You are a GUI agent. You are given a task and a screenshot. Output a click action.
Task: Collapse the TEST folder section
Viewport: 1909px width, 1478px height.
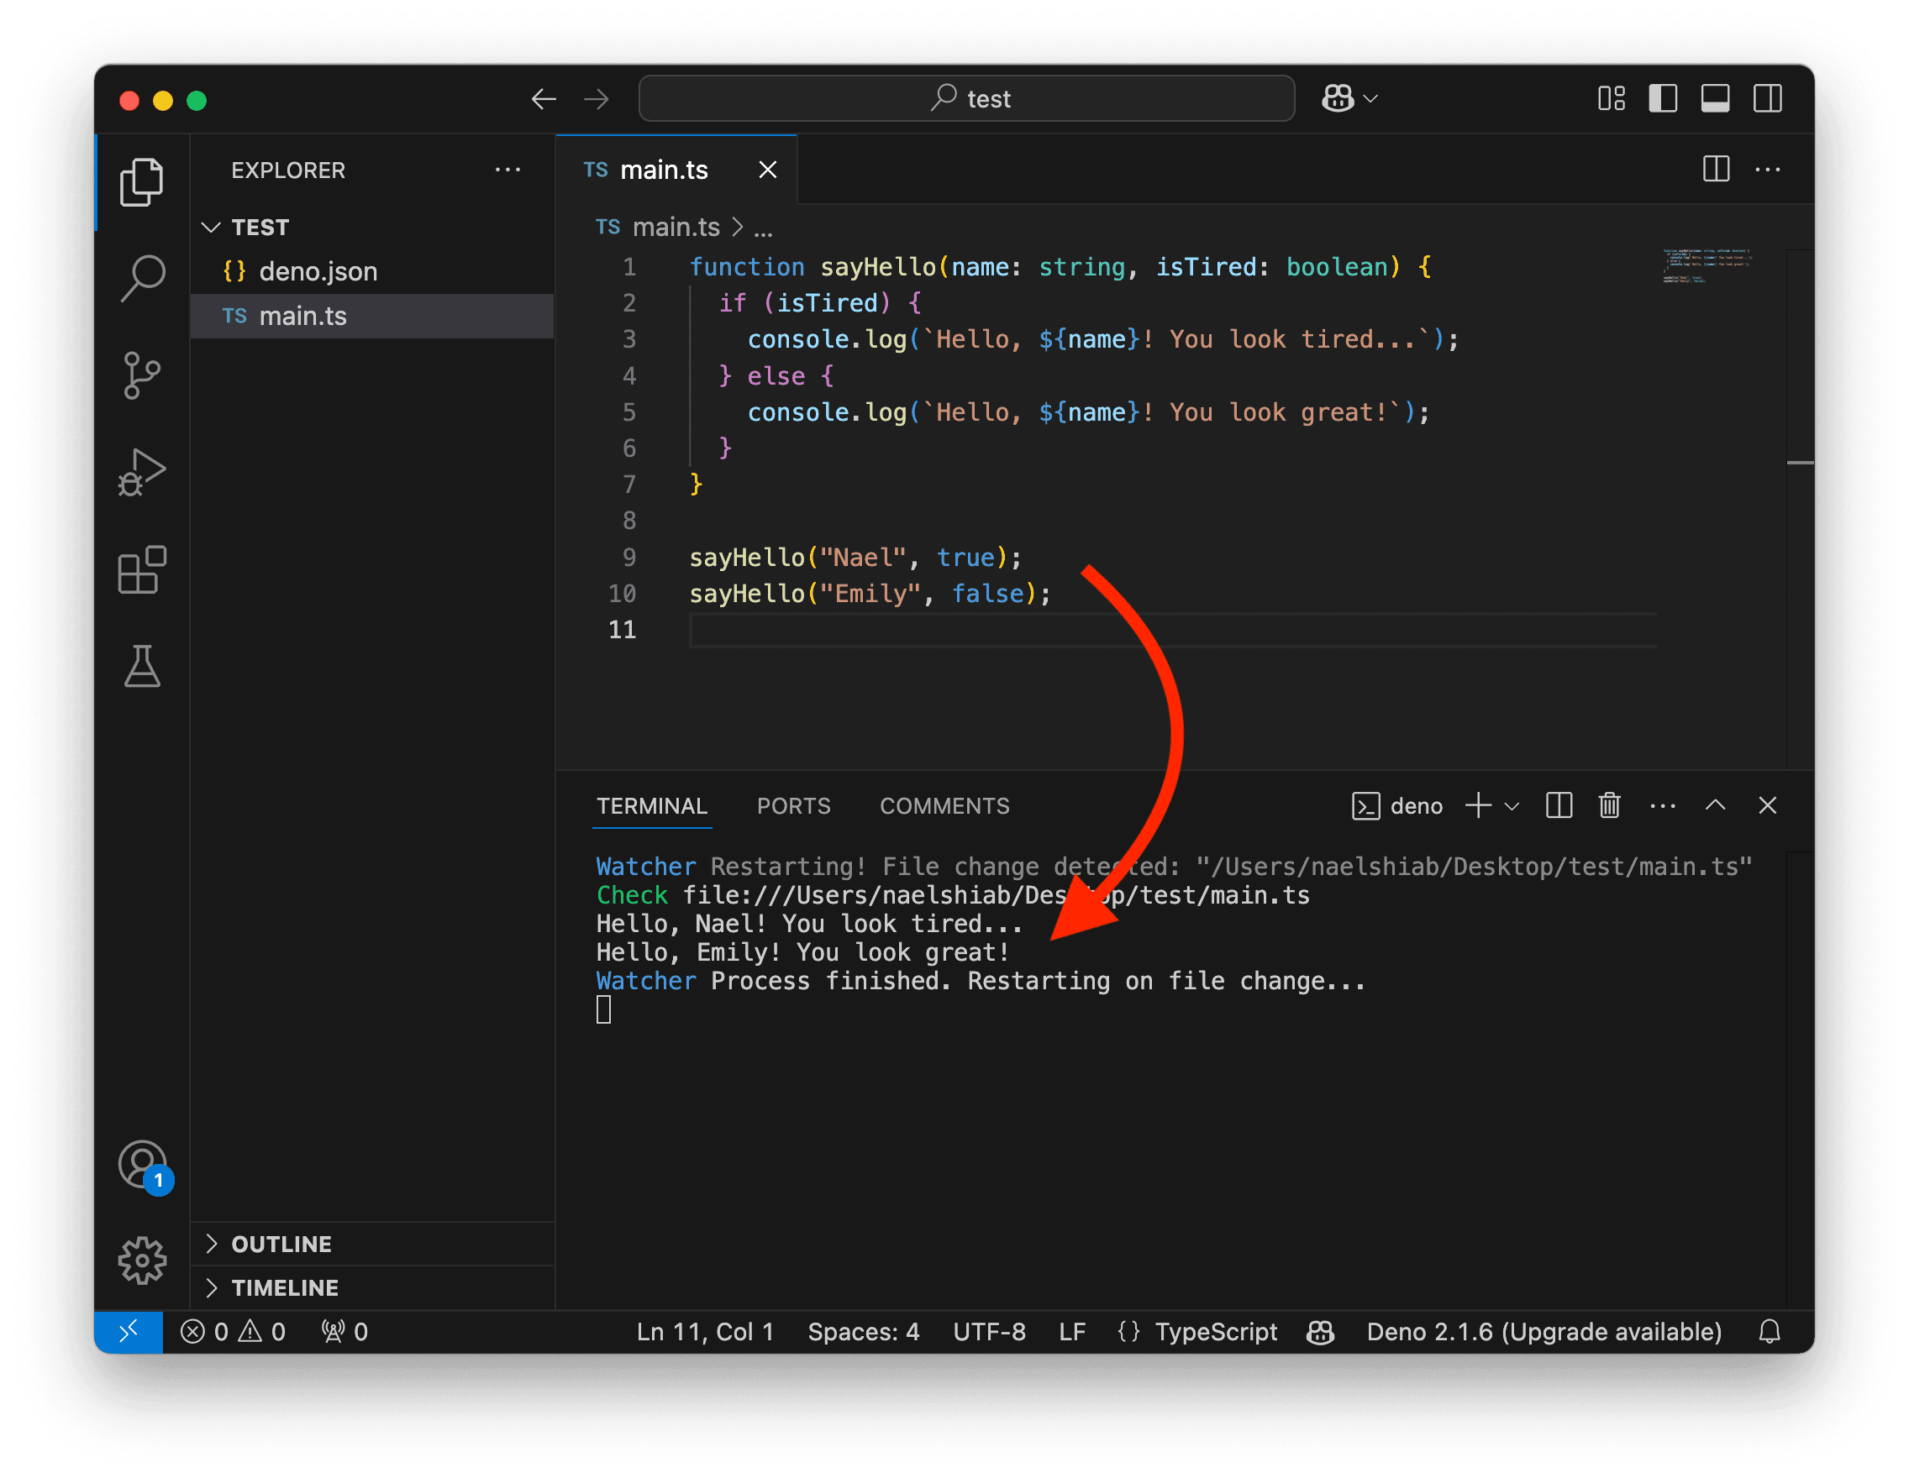(371, 227)
